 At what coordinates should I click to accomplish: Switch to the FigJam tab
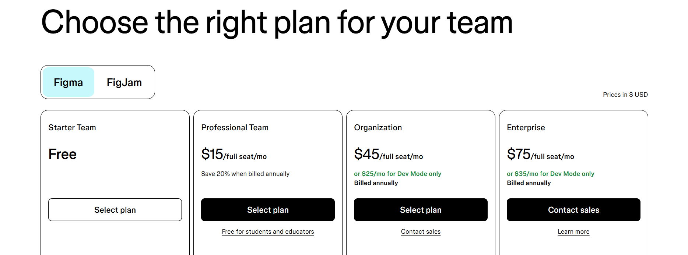124,82
